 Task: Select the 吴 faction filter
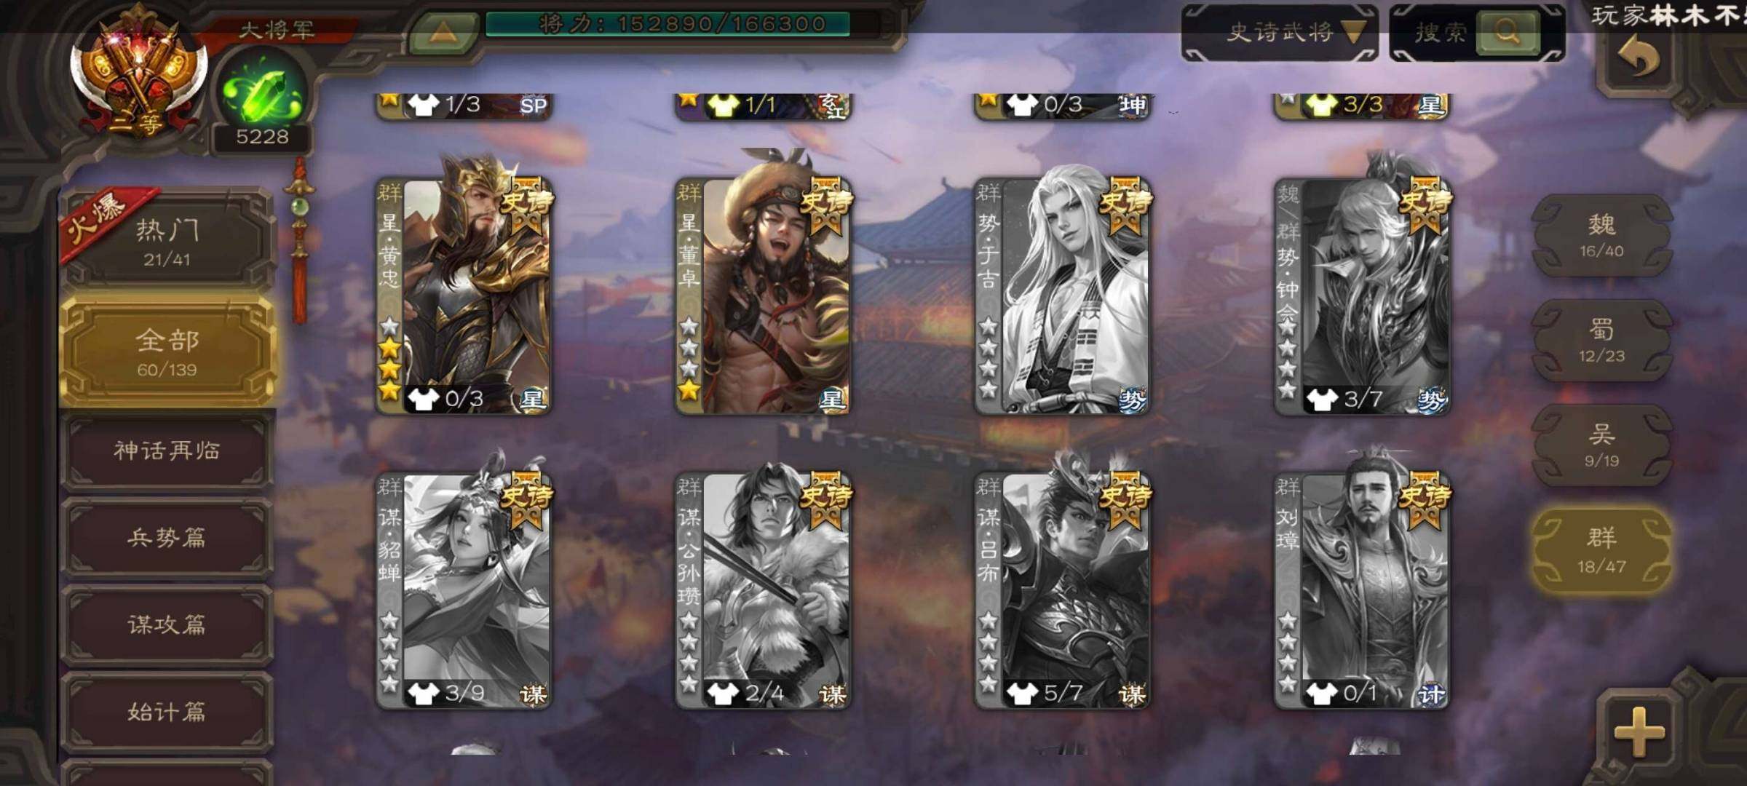coord(1601,445)
